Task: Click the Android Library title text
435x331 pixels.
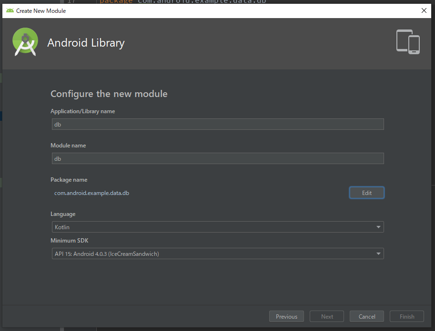Action: coord(86,43)
